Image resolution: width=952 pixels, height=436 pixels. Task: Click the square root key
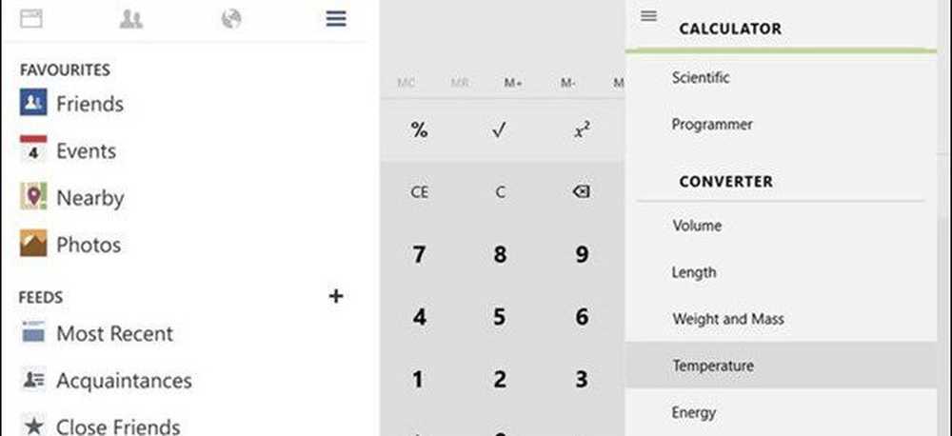point(499,130)
